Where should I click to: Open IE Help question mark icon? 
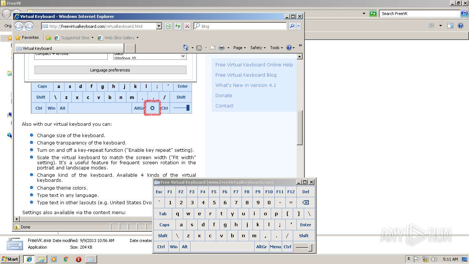289,48
